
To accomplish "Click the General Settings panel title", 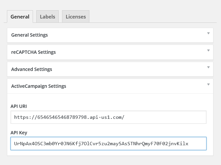I will click(29, 35).
